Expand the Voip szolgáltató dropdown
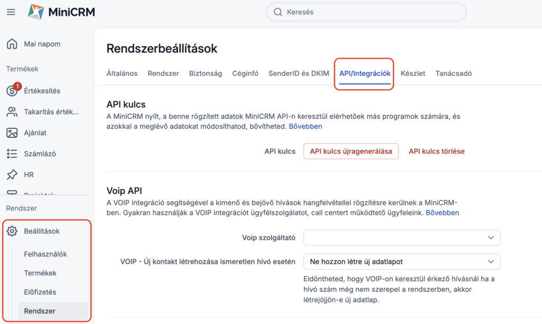Screen dimensions: 542x324 click(401, 238)
